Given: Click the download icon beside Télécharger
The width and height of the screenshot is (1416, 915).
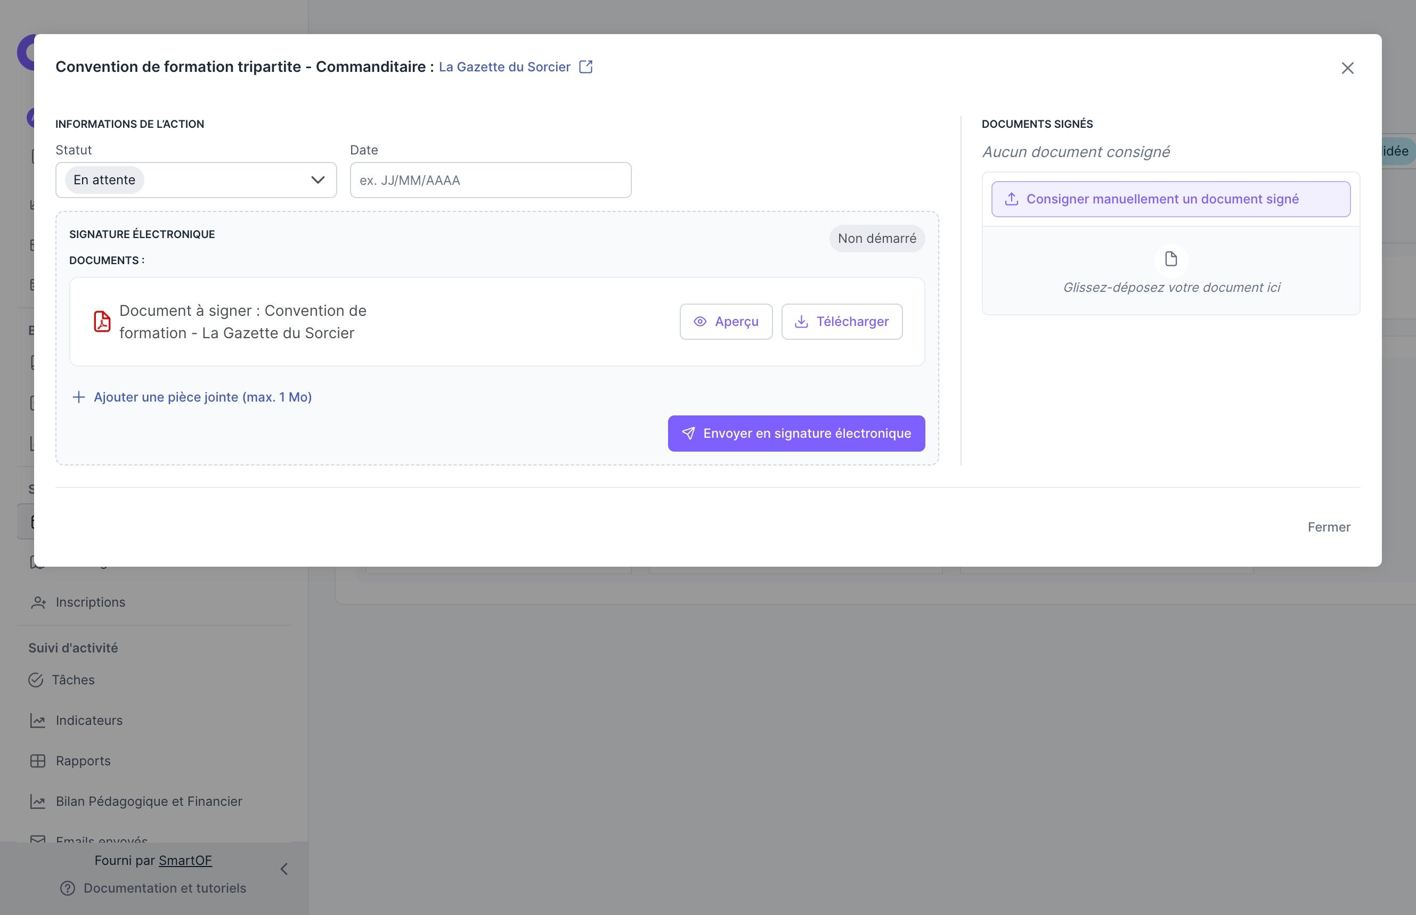Looking at the screenshot, I should pos(801,322).
